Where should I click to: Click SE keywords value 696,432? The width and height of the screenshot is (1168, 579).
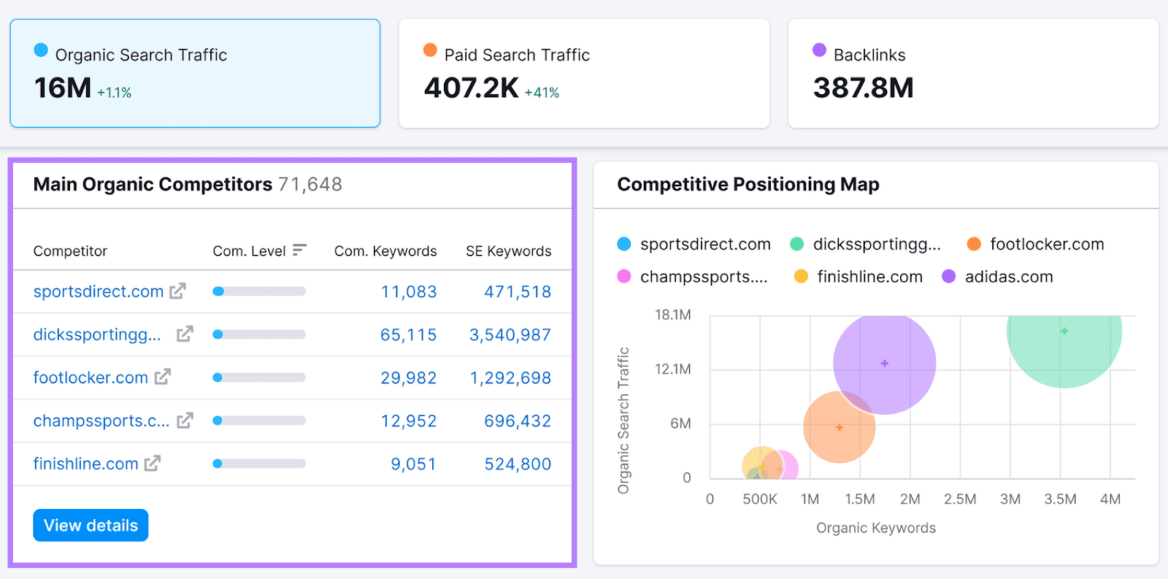(x=518, y=421)
